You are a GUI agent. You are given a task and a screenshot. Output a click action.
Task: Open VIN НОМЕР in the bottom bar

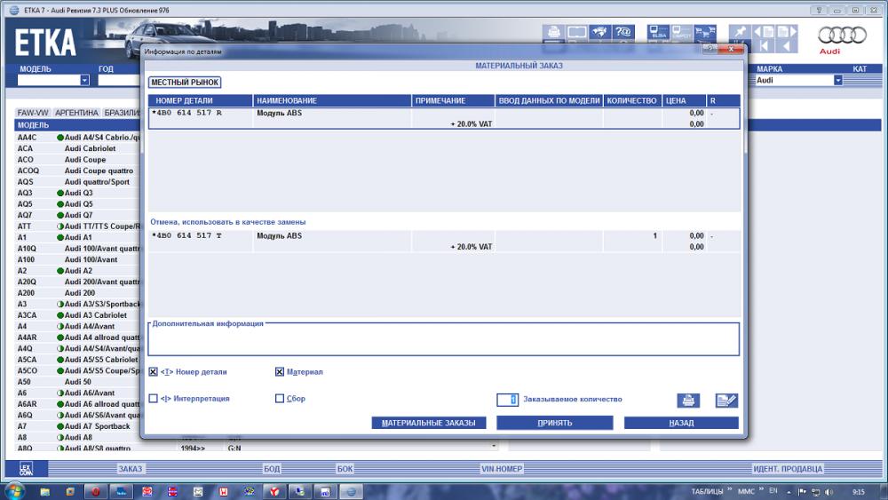point(502,469)
